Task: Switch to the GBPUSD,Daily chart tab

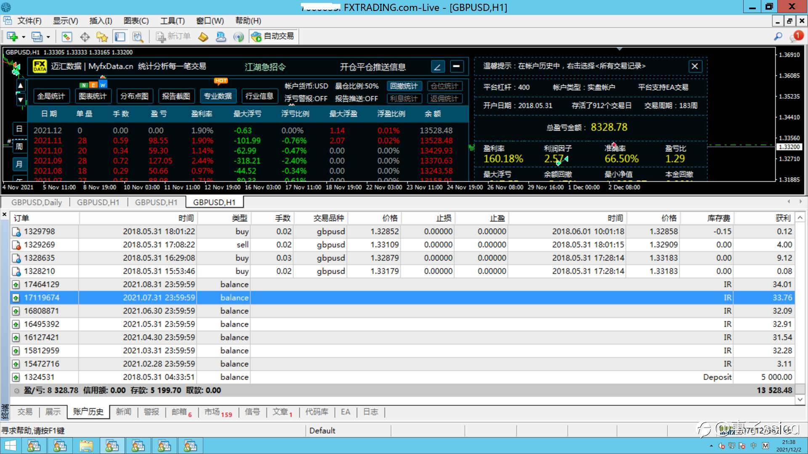Action: pos(37,202)
